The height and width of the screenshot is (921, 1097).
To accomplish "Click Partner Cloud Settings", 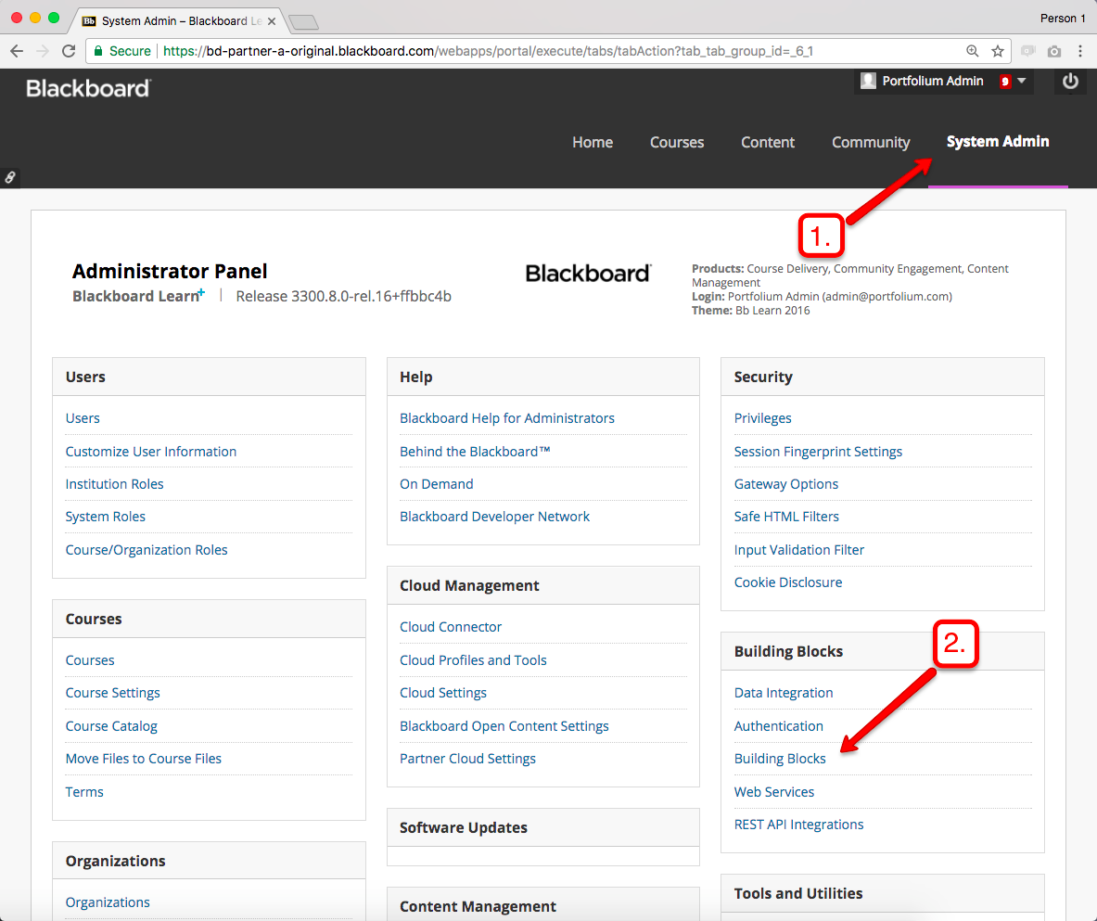I will click(467, 759).
